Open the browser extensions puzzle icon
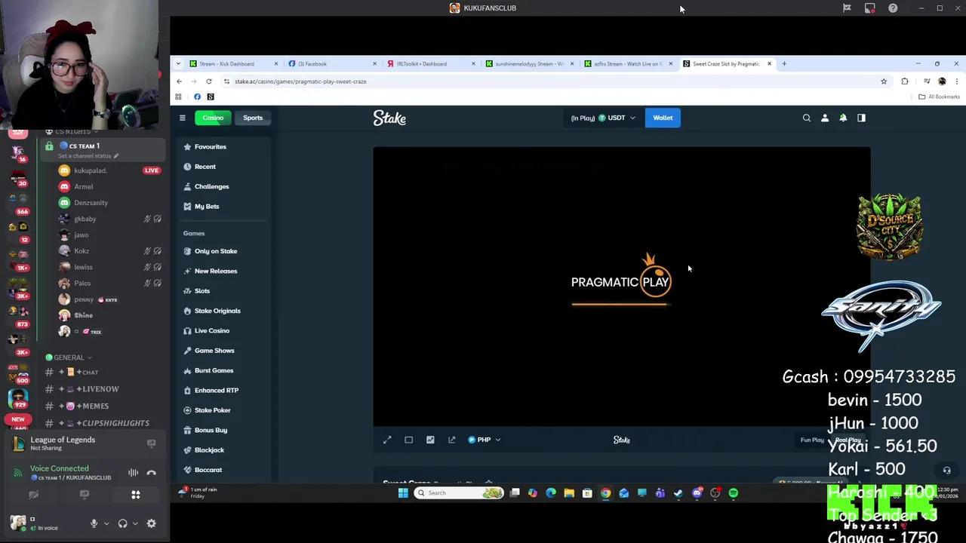Viewport: 966px width, 543px height. (905, 81)
